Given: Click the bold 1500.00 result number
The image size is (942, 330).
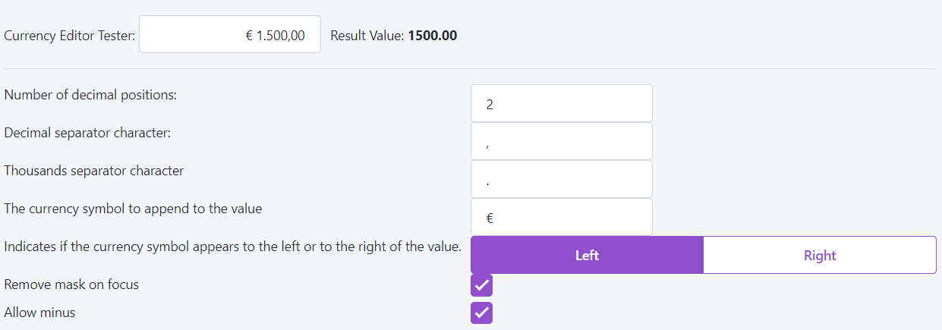Looking at the screenshot, I should 433,36.
